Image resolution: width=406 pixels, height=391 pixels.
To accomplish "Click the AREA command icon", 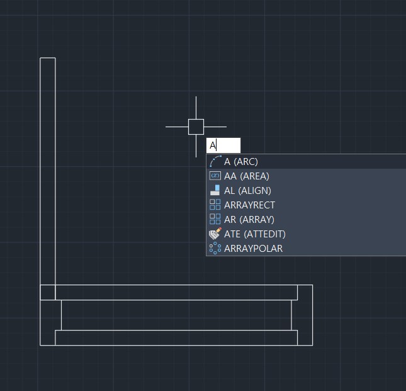I will click(215, 176).
